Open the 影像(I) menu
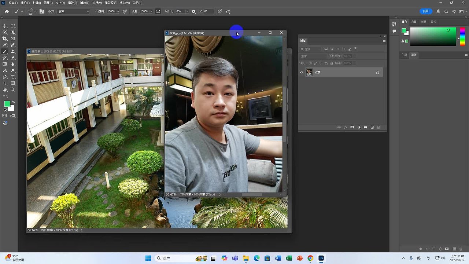The image size is (469, 264). click(x=37, y=3)
